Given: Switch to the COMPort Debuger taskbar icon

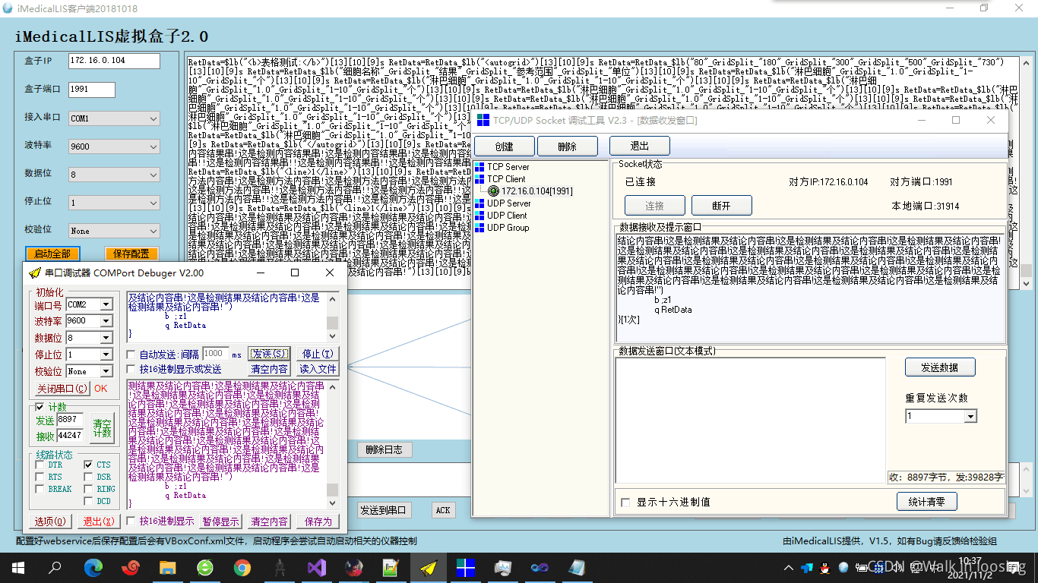Looking at the screenshot, I should click(x=429, y=567).
